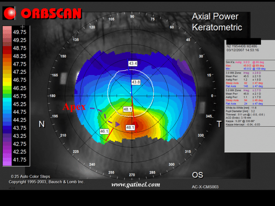Click the 43.4 power label on map
The image size is (275, 206).
tap(132, 63)
